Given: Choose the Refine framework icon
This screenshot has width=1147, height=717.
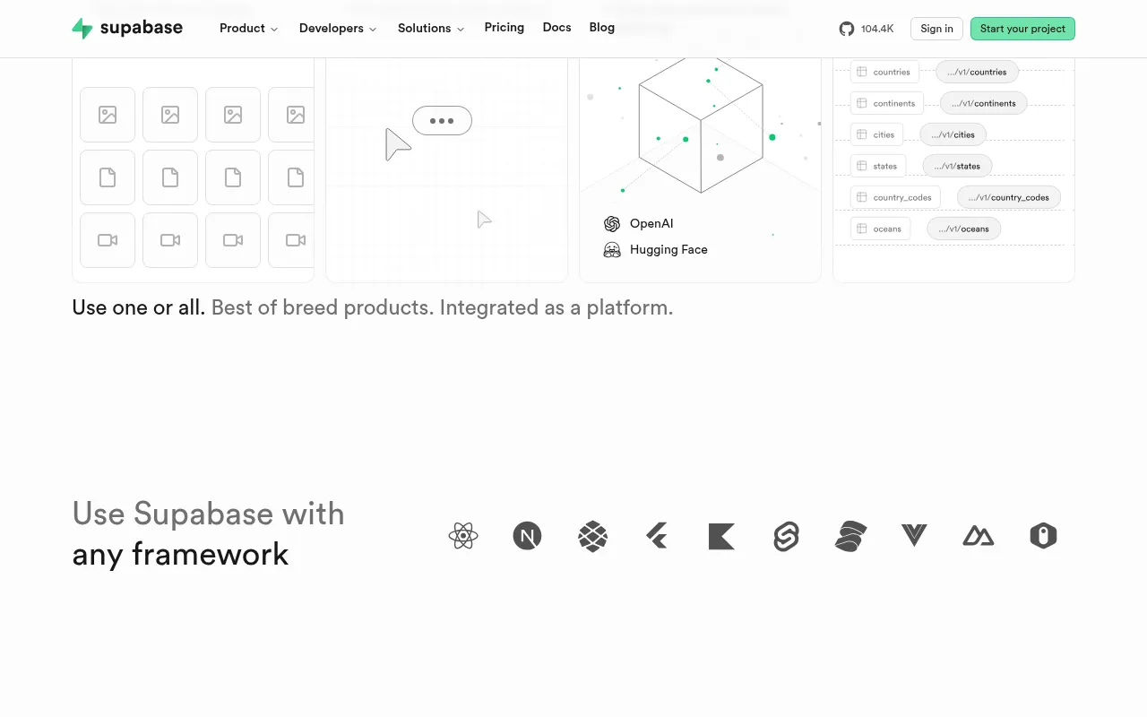Looking at the screenshot, I should click(1043, 536).
